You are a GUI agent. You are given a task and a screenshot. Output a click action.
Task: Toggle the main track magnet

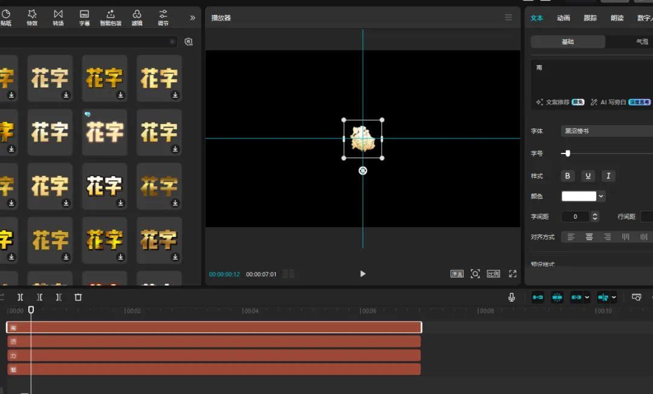coord(538,297)
